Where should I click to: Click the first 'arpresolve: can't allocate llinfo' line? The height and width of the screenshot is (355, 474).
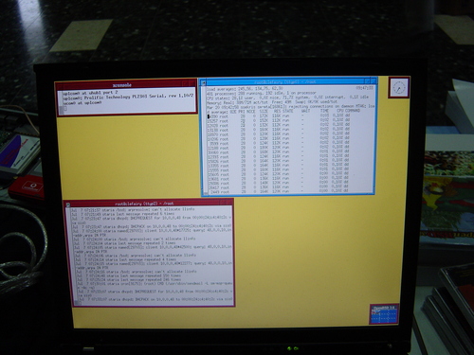(x=134, y=209)
